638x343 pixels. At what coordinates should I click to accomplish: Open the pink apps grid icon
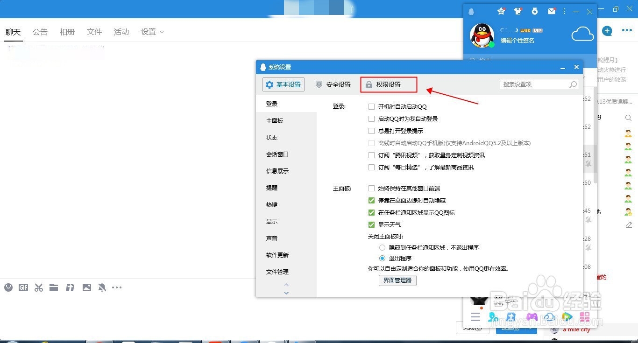click(585, 317)
